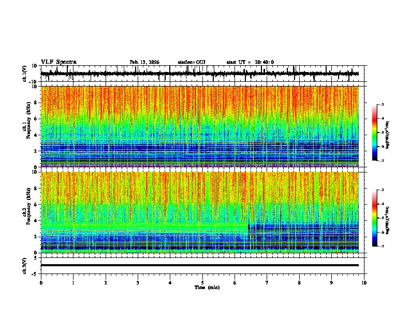Click the ch.1 voltage waveform trace panel

coord(202,74)
